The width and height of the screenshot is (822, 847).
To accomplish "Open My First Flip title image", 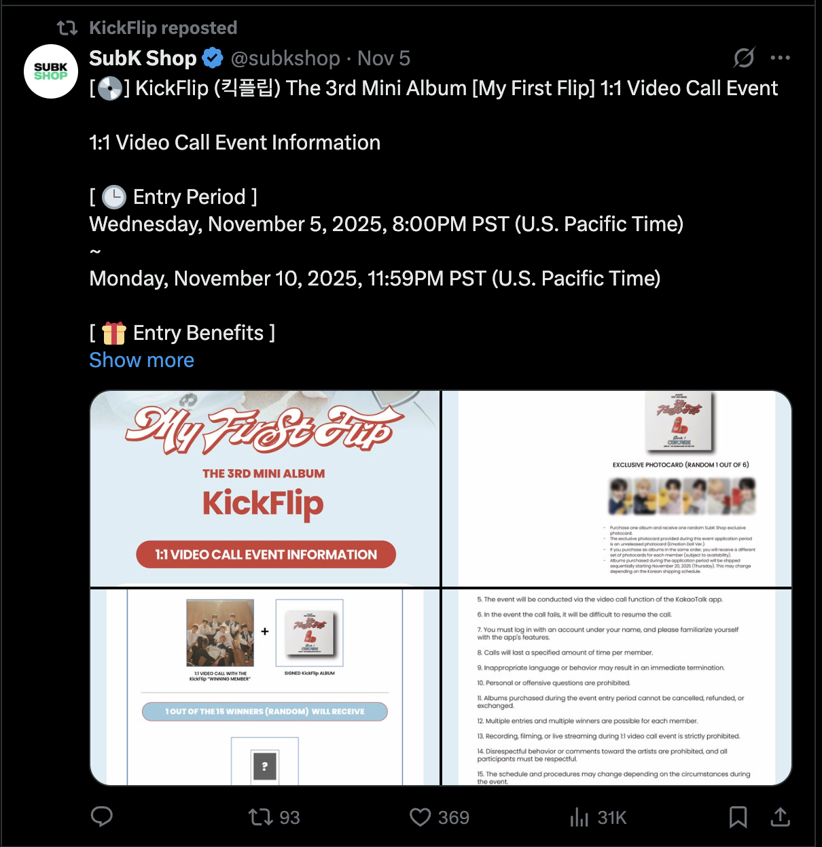I will 265,489.
